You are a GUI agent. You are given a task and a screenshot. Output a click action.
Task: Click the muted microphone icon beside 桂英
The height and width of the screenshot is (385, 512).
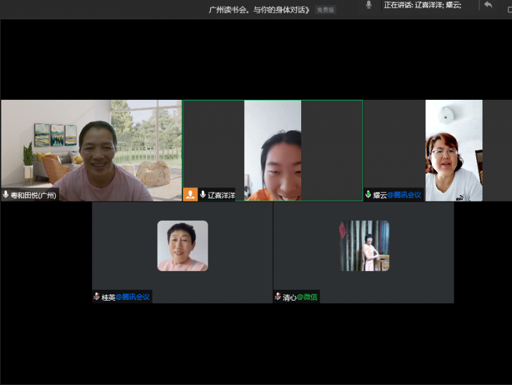[x=96, y=297]
